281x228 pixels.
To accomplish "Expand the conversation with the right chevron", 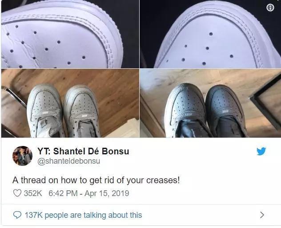I will click(x=262, y=215).
